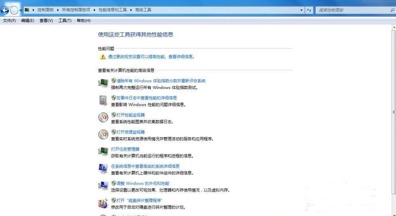Open link 打开"磁盘碎片整理程序"
The image size is (396, 216).
pyautogui.click(x=139, y=200)
